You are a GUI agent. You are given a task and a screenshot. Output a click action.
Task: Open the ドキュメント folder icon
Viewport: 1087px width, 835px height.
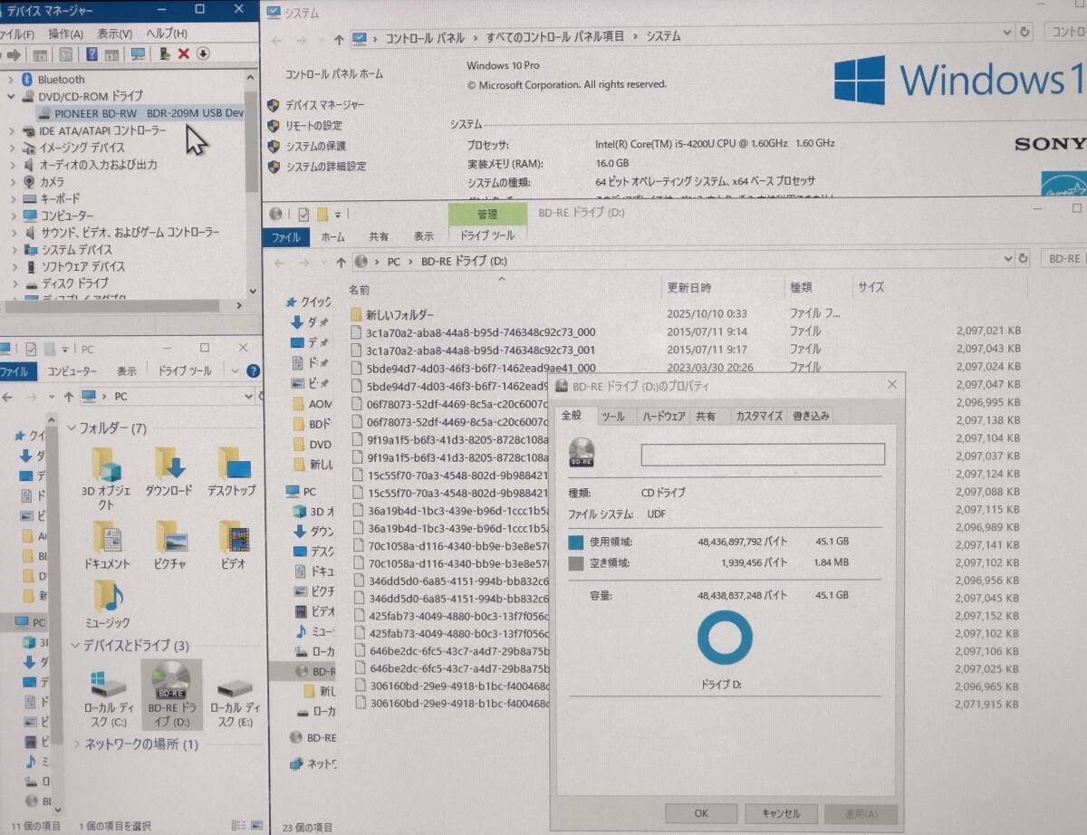107,545
